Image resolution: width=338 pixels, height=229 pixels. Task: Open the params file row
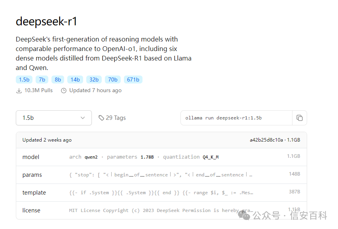pos(161,175)
